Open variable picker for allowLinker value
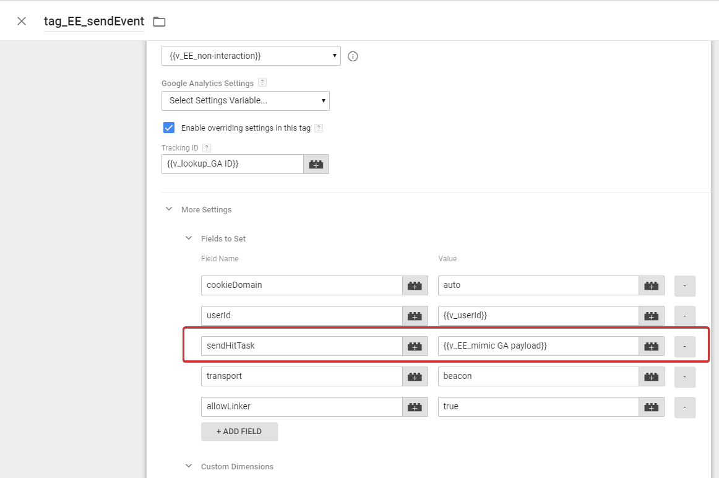Image resolution: width=719 pixels, height=478 pixels. point(651,406)
